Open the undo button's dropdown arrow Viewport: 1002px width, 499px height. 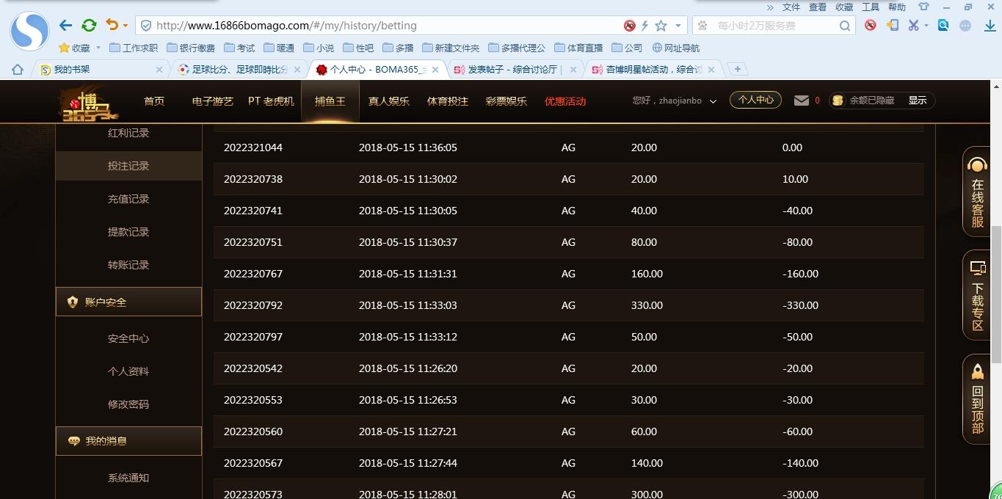click(124, 25)
